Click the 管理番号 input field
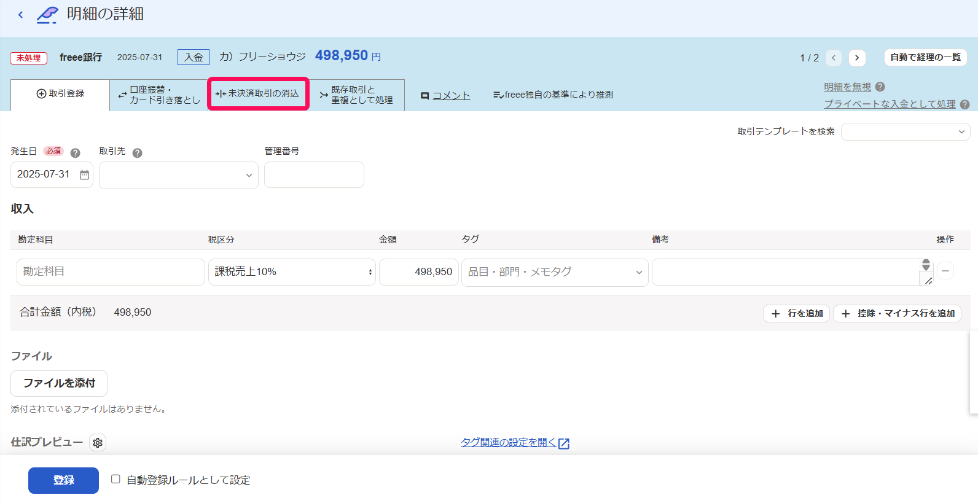Screen dimensions: 978x503 tap(314, 174)
